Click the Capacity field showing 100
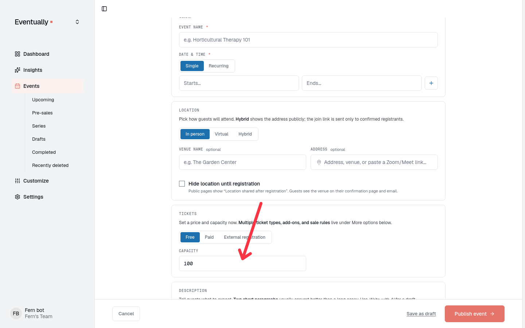The height and width of the screenshot is (328, 525). (242, 263)
